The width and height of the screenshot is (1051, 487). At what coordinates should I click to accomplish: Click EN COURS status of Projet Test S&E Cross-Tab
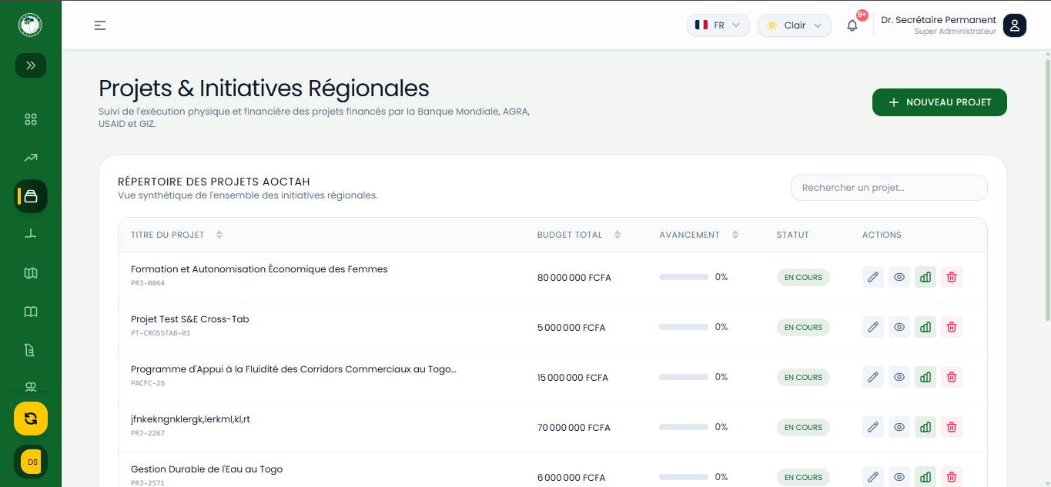point(803,327)
